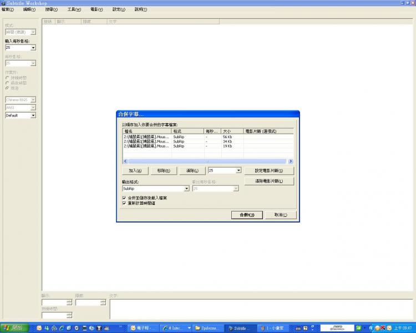Open the 設定 menu
Viewport: 416px width, 333px height.
119,9
